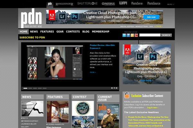Click the LOG IN link
Image resolution: width=193 pixels, height=128 pixels.
(159, 26)
